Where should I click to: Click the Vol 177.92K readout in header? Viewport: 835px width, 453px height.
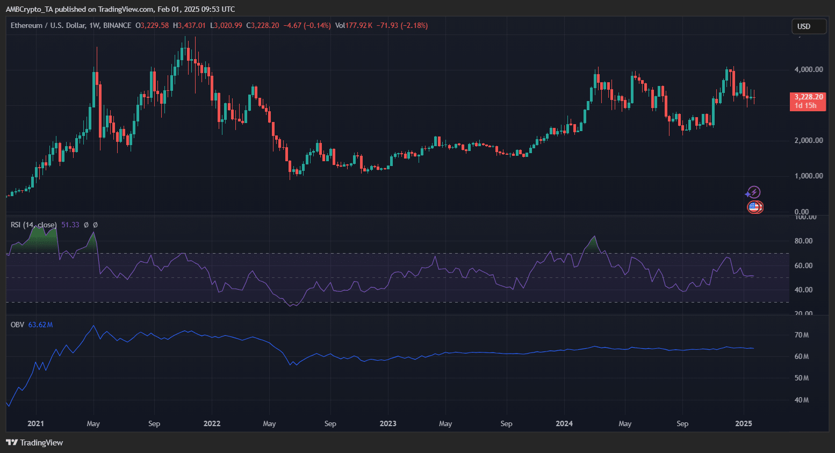[354, 25]
